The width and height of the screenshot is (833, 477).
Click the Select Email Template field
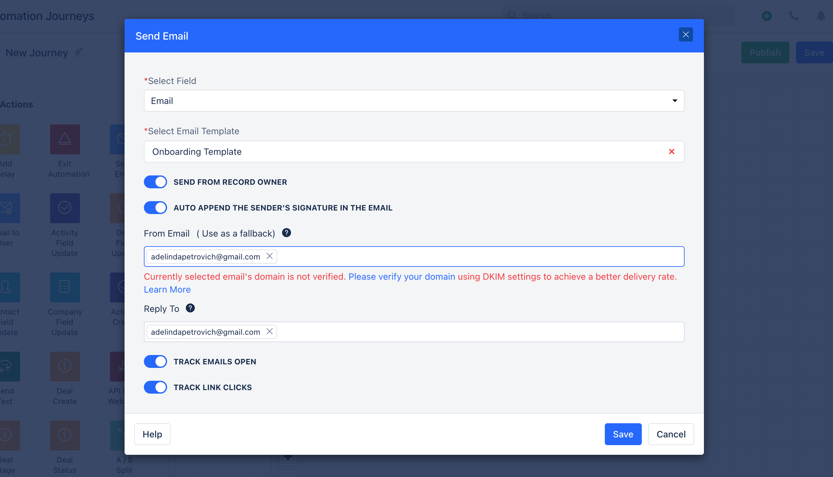click(x=414, y=151)
